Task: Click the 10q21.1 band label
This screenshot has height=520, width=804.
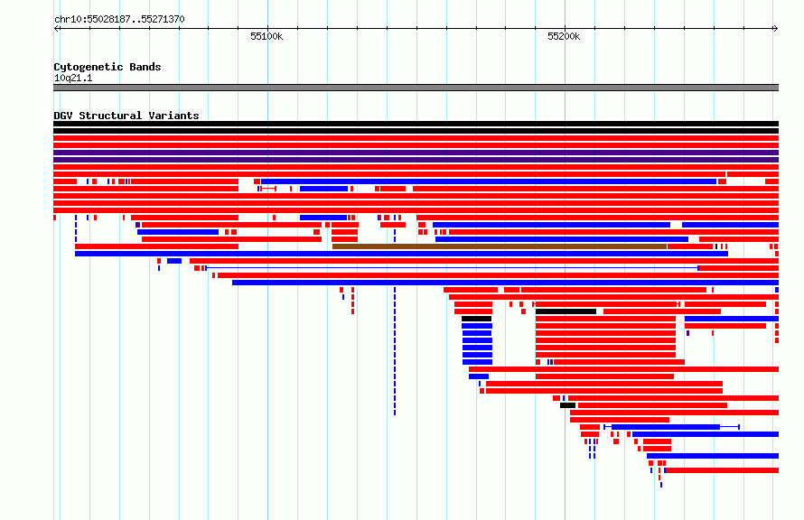Action: pyautogui.click(x=73, y=78)
